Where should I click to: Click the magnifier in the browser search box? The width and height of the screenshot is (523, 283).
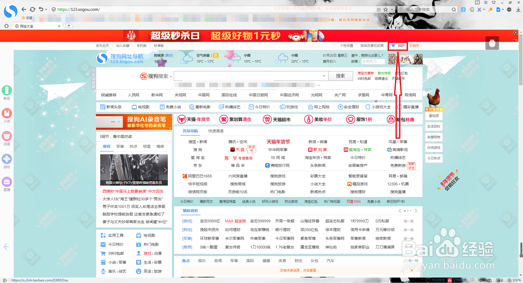454,10
